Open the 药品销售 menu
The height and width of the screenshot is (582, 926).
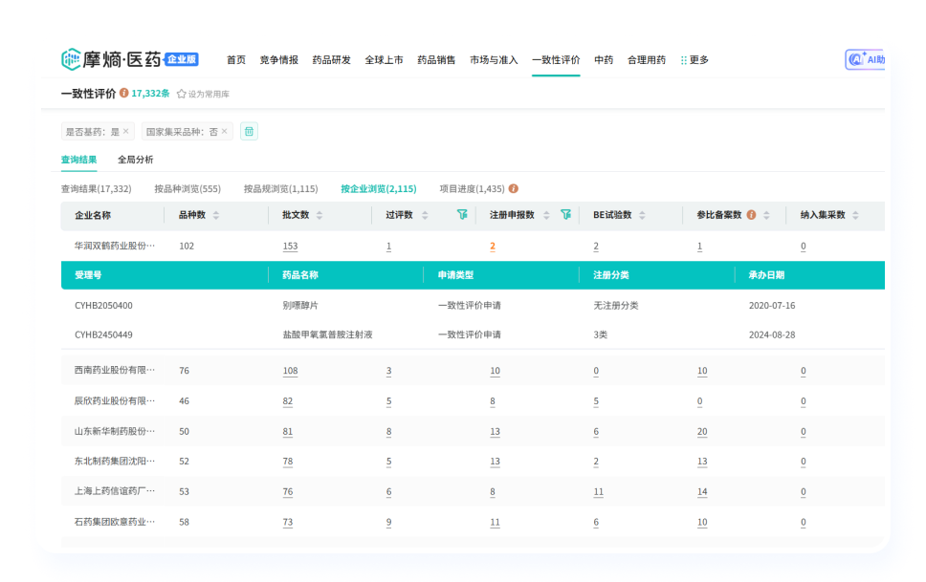click(436, 60)
